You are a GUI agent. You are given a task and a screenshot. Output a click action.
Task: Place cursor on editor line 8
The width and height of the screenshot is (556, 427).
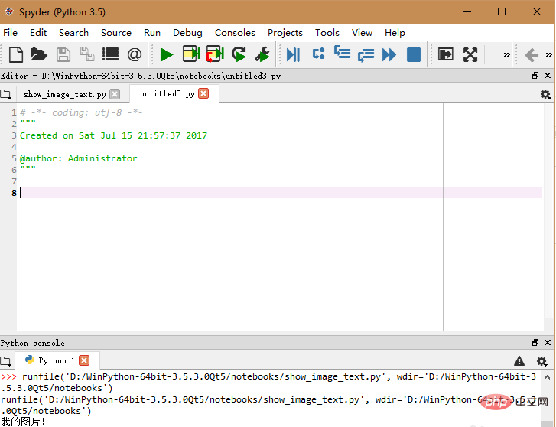[281, 193]
